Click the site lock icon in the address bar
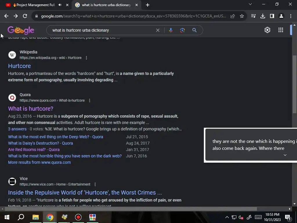Viewport: 297px width, 223px height. (x=37, y=16)
